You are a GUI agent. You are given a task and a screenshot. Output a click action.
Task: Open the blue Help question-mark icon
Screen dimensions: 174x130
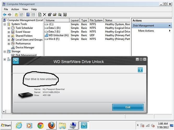coord(28,15)
